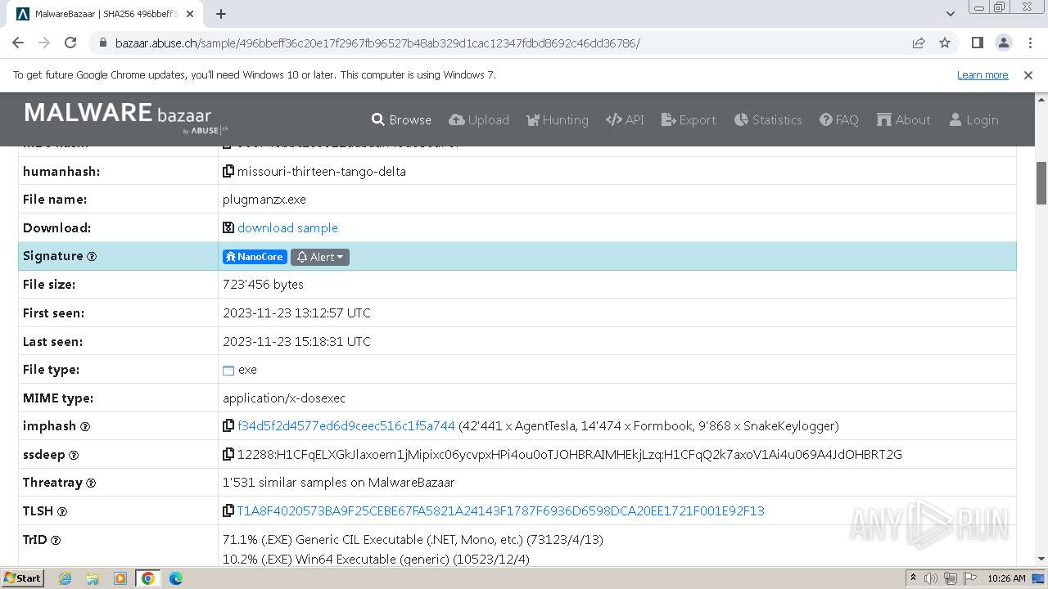Open Chrome profile avatar

tap(1003, 43)
